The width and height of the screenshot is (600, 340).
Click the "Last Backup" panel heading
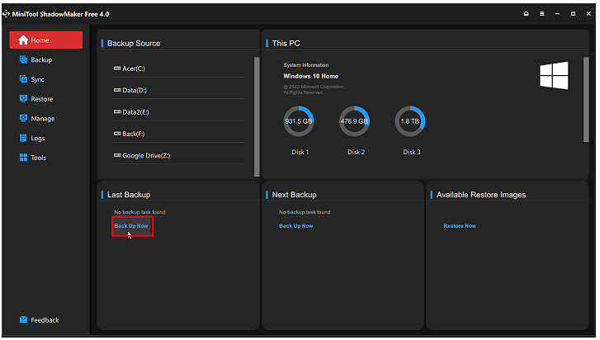[129, 195]
